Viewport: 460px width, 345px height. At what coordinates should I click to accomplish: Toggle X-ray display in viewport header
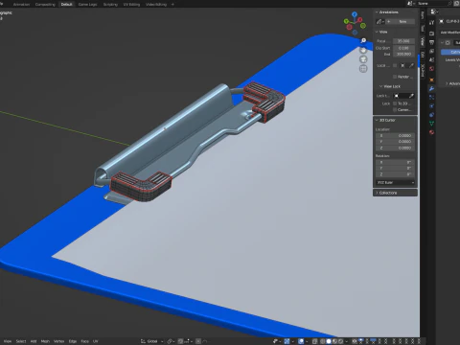click(314, 341)
